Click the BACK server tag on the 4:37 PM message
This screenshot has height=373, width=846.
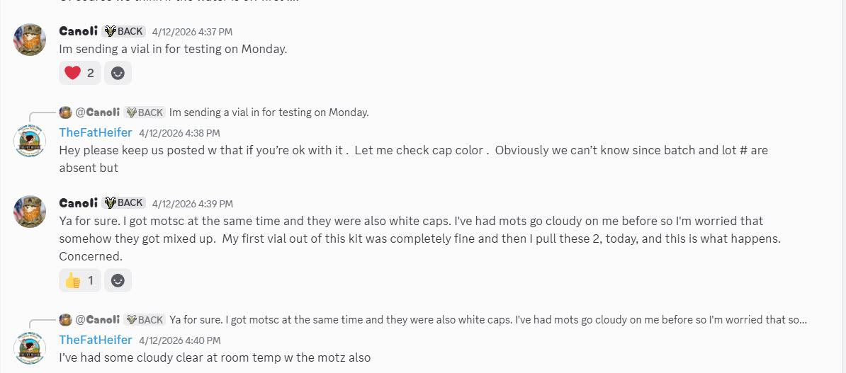coord(123,31)
